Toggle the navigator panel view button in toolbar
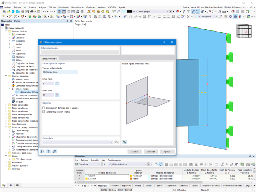 pyautogui.click(x=59, y=11)
